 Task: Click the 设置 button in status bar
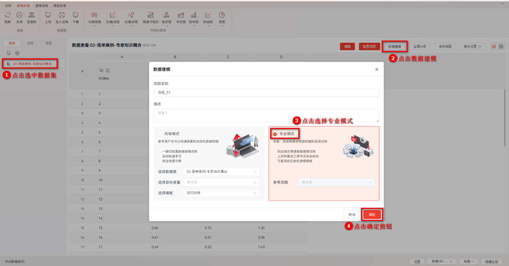coord(417,261)
